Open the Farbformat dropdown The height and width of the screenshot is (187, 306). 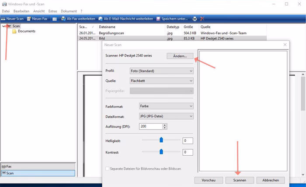166,106
